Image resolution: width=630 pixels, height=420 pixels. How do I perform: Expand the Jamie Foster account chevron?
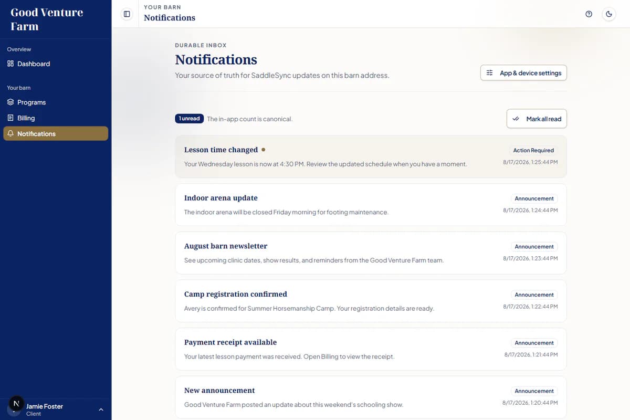(101, 409)
